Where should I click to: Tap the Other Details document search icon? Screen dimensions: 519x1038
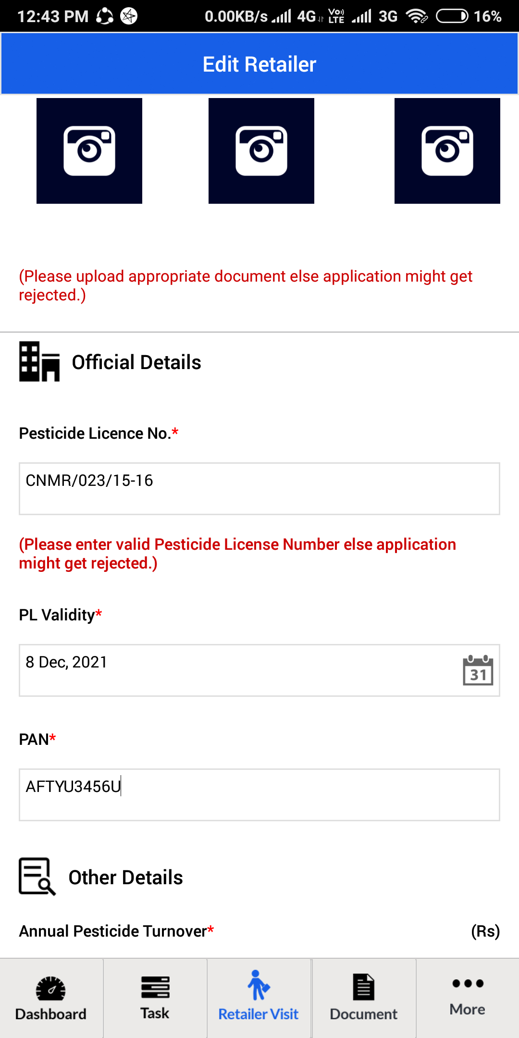37,877
